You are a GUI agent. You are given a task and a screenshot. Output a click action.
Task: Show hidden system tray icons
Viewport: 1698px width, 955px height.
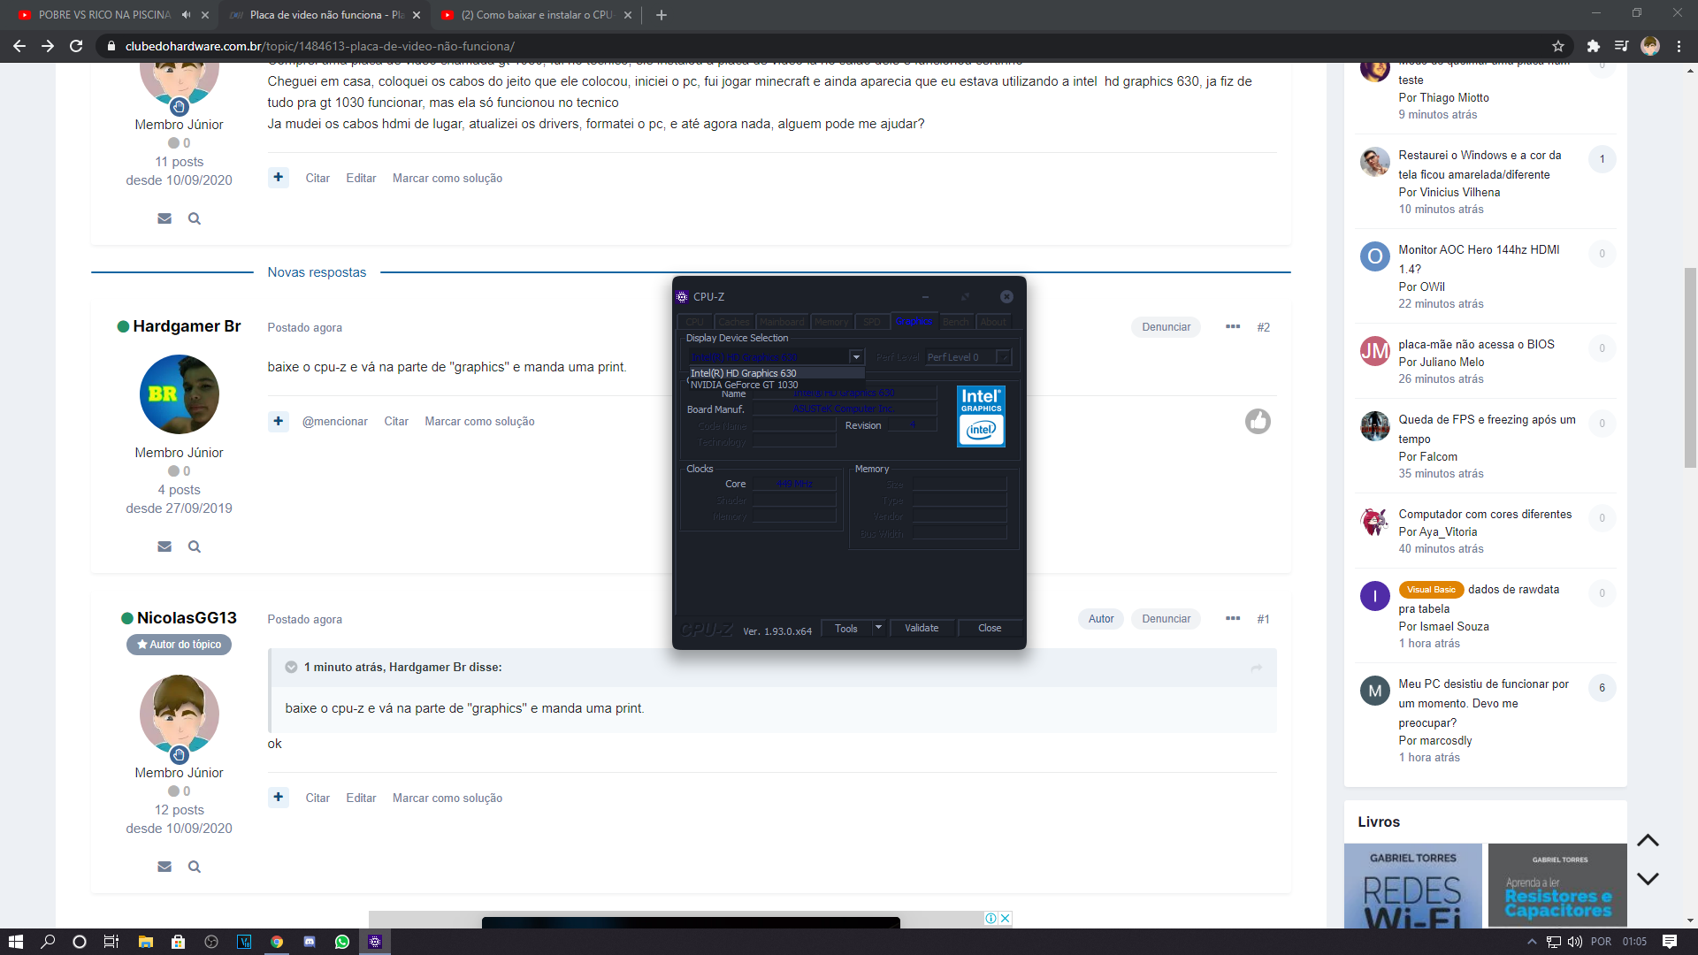pyautogui.click(x=1532, y=942)
